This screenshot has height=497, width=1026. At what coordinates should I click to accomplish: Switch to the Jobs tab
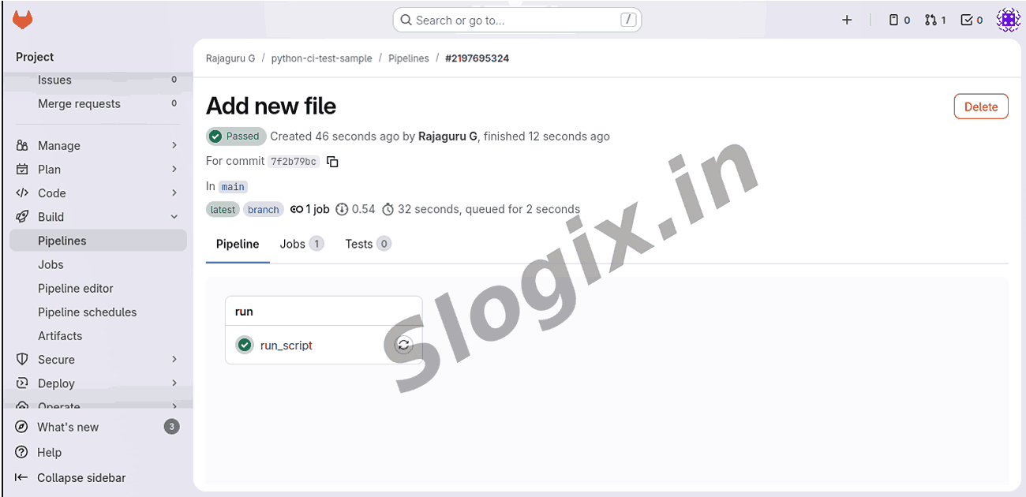[301, 244]
